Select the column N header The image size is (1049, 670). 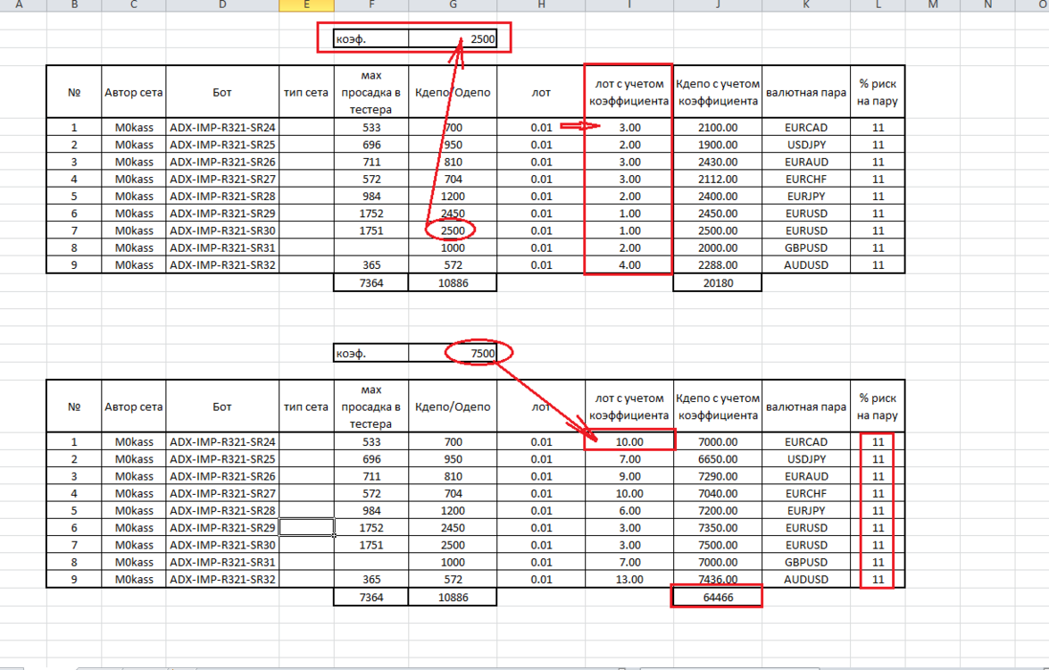click(987, 5)
